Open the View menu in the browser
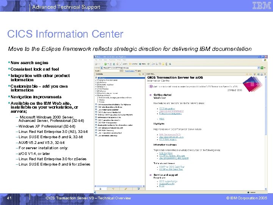This screenshot has height=205, width=273. (x=105, y=60)
